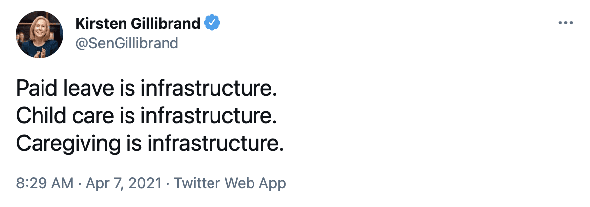590x207 pixels.
Task: Click the blue verified checkmark badge
Action: pyautogui.click(x=212, y=23)
